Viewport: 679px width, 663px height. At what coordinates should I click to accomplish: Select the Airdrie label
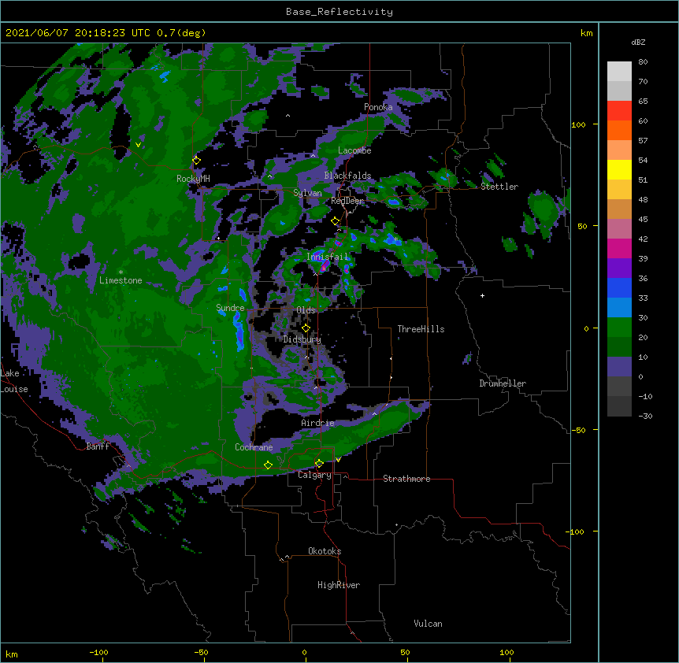[318, 423]
